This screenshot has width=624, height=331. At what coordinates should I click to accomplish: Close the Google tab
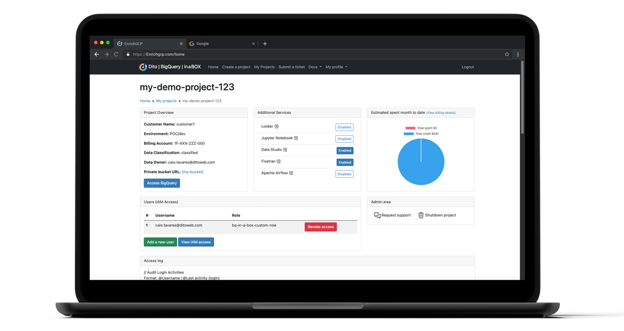coord(253,44)
